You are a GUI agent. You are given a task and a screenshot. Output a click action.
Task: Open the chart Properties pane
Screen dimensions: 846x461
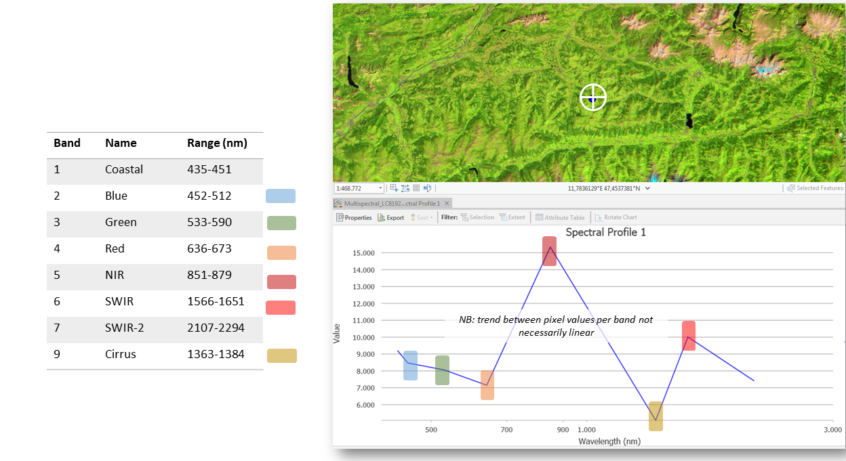(354, 218)
